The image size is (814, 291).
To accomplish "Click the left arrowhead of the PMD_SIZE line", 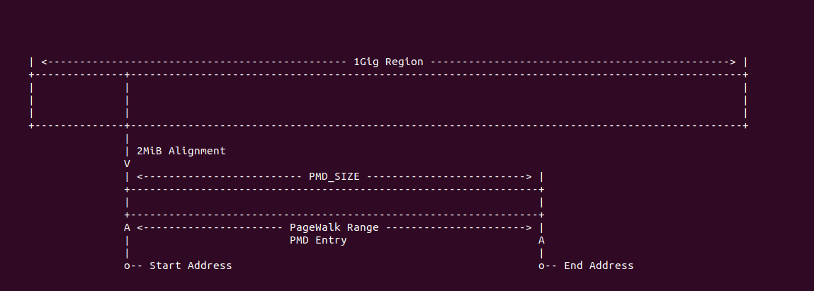I will pos(140,176).
